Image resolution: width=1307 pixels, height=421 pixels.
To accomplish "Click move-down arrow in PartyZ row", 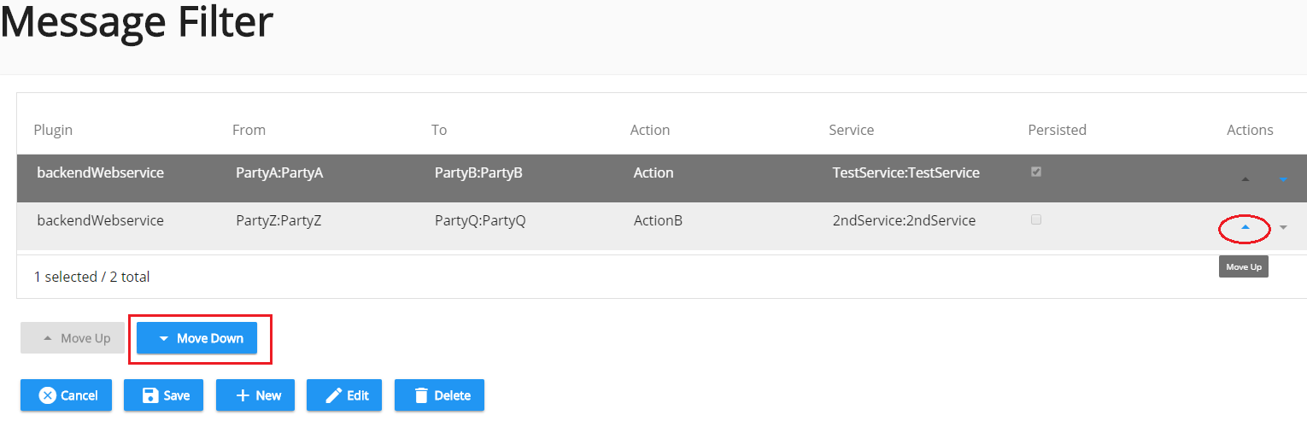I will coord(1283,227).
